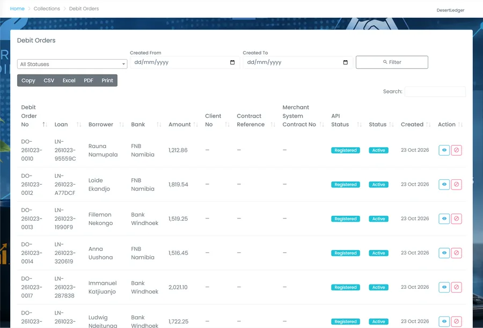Viewport: 483px width, 328px height.
Task: Sort table by API Status column
Action: 359,125
